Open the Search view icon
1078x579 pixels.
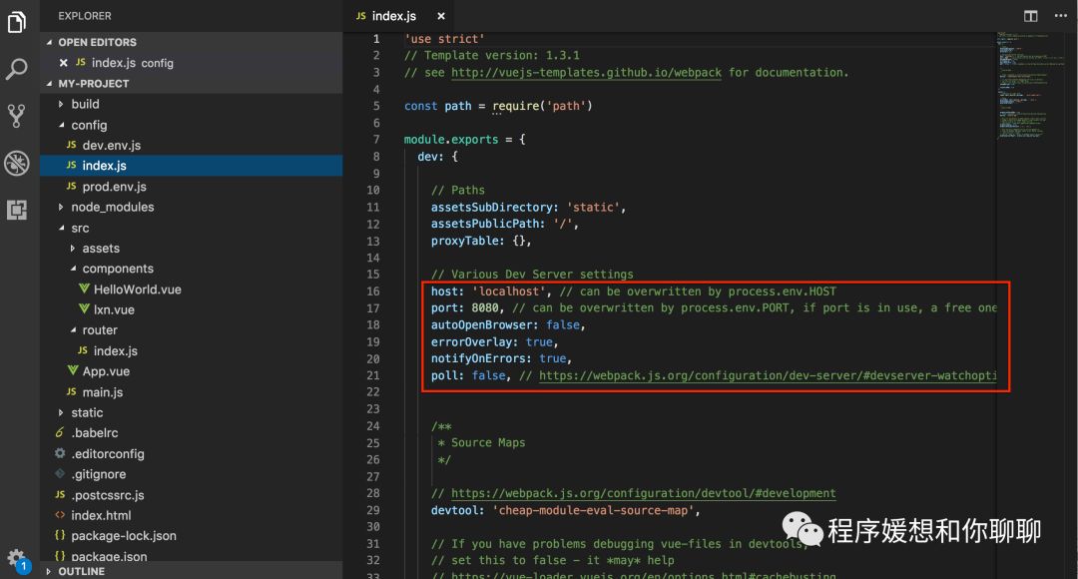click(17, 69)
